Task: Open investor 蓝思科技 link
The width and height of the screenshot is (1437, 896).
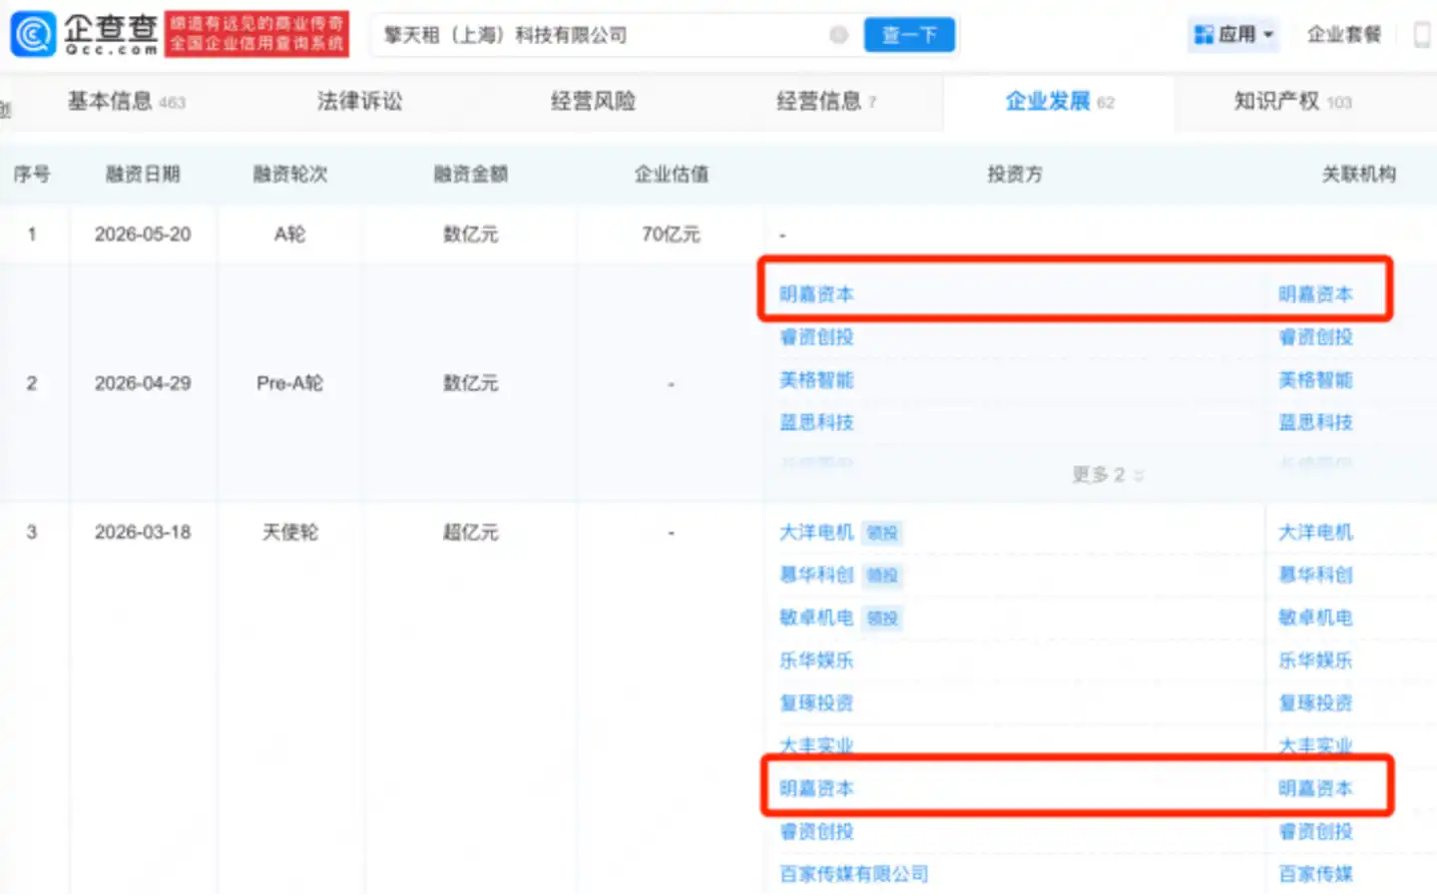Action: 816,422
